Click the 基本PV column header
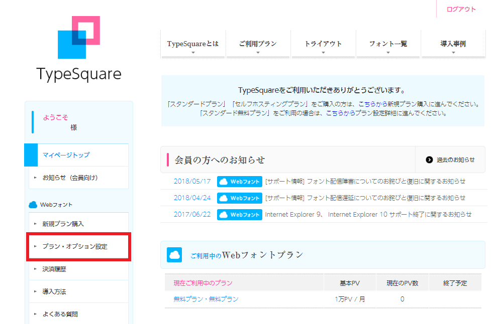 click(x=350, y=283)
